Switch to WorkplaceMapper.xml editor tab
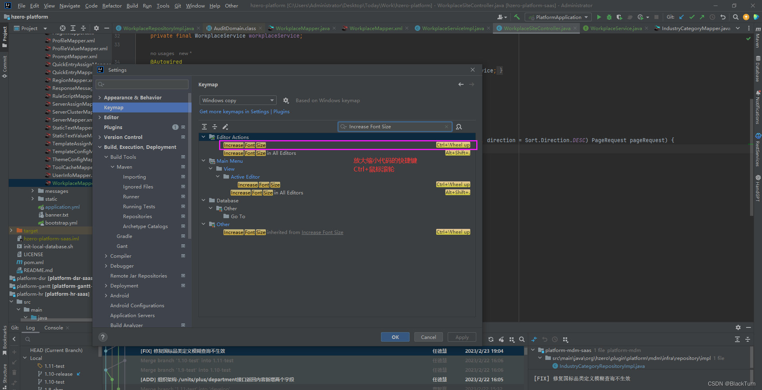The width and height of the screenshot is (762, 390). (375, 28)
